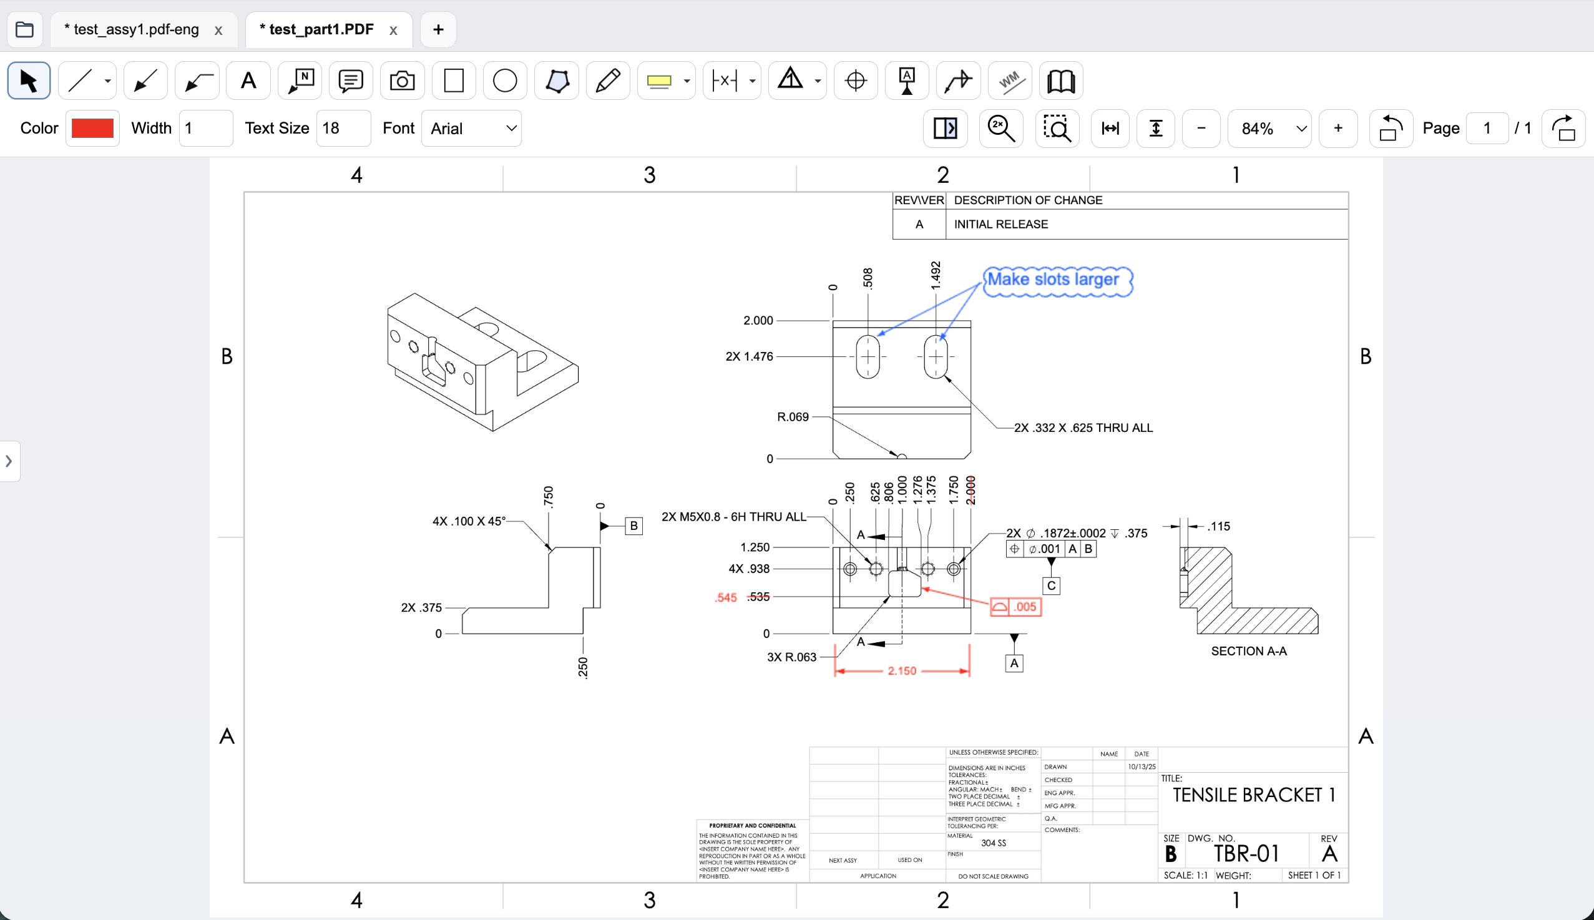The height and width of the screenshot is (920, 1594).
Task: Click the '304 SS' material text
Action: 993,843
